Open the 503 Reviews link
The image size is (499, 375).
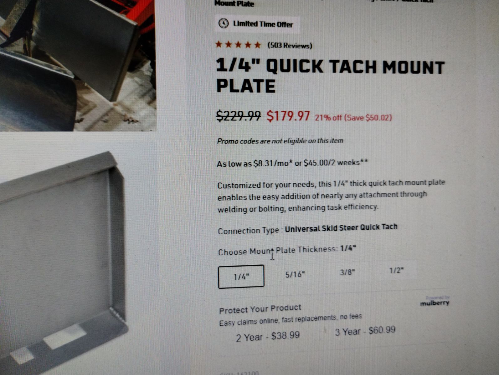point(290,46)
